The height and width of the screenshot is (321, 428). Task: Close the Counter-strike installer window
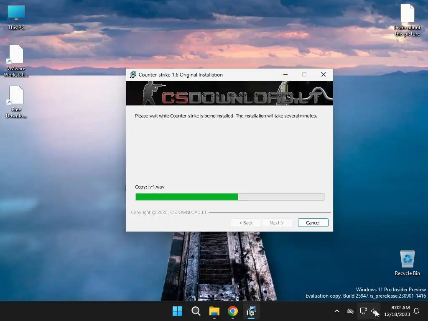click(x=324, y=74)
